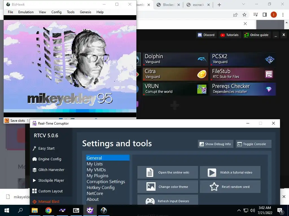Click the VRUN pixel-art icon
This screenshot has height=216, width=289.
(202, 89)
